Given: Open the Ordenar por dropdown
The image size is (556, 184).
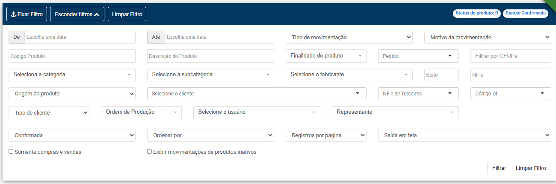Looking at the screenshot, I should [210, 135].
